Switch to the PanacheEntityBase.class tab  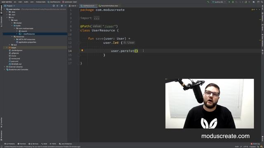click(x=109, y=6)
